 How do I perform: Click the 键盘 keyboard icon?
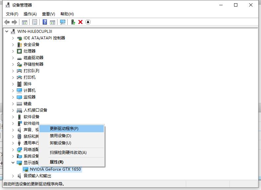[19, 104]
